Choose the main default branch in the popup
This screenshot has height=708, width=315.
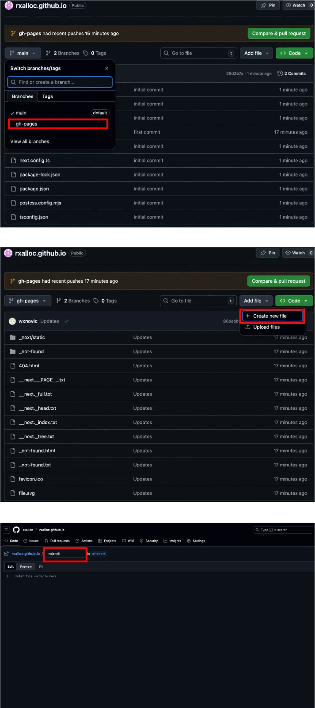coord(59,113)
